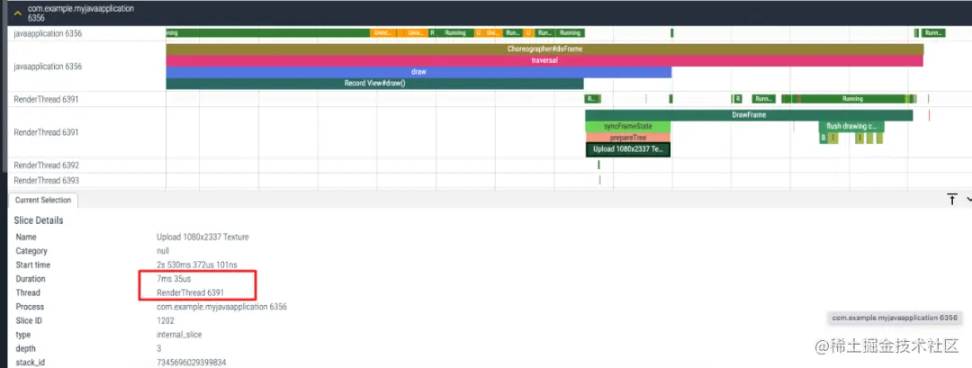This screenshot has height=368, width=972.
Task: Click the Slice ID value 1202
Action: click(165, 321)
